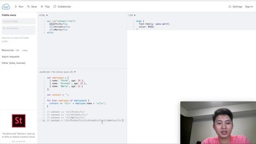
Task: Open the JavaScript library dropdown
Action: [57, 72]
